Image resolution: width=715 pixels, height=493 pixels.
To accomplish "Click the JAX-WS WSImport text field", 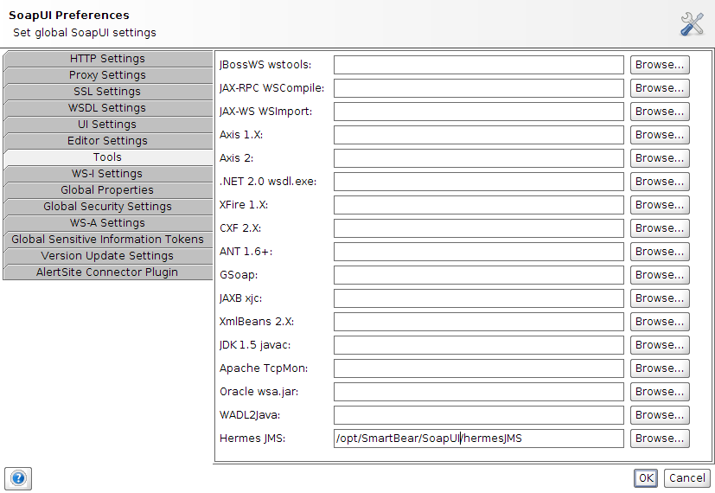I will 479,112.
